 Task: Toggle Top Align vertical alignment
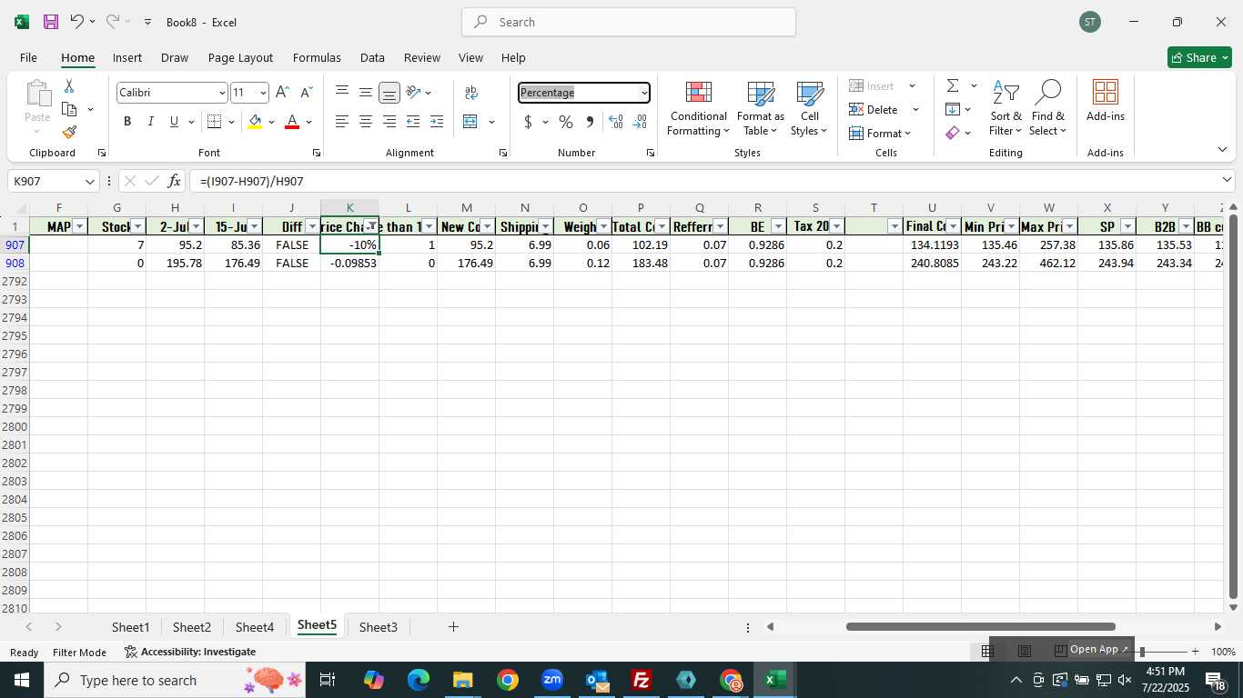click(342, 93)
